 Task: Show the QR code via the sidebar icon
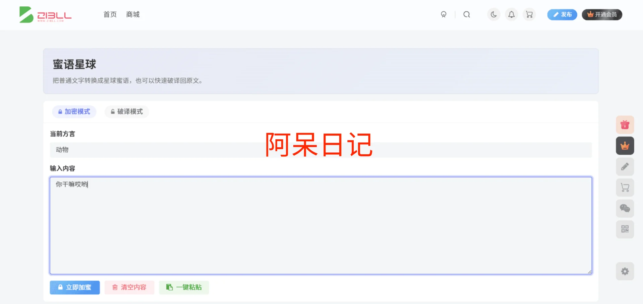(x=625, y=229)
